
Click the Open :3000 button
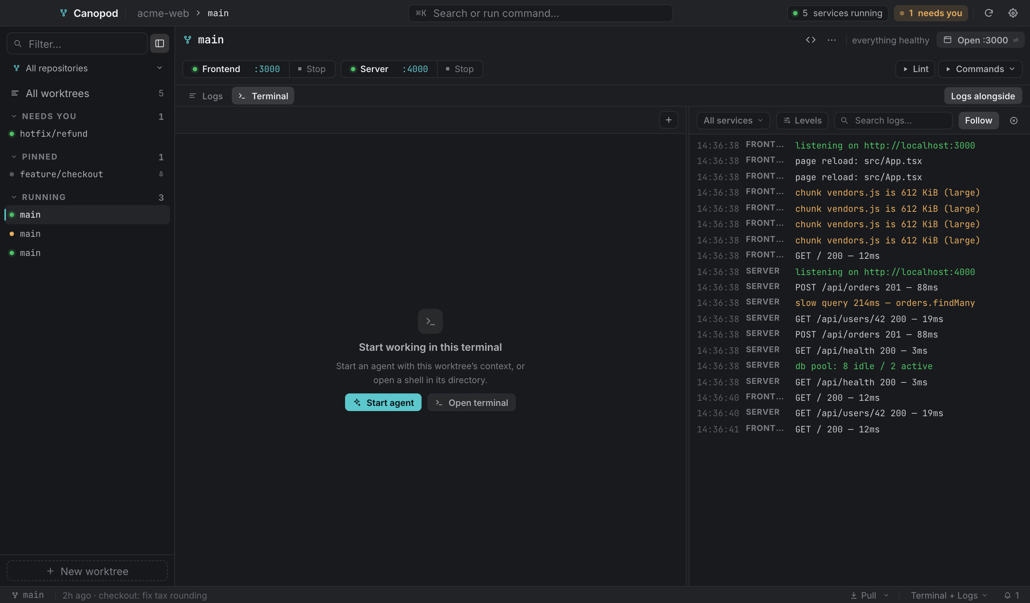tap(980, 40)
